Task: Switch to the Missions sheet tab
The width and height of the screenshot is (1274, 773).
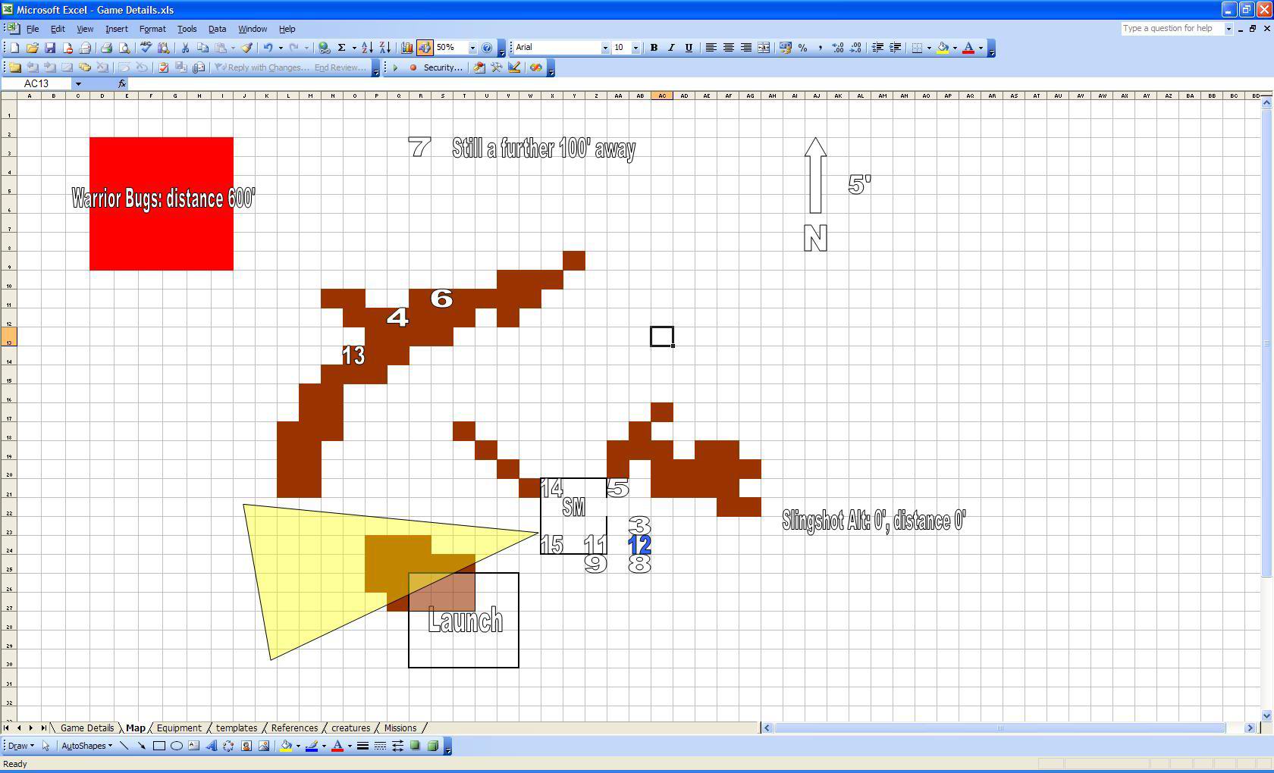Action: tap(400, 728)
